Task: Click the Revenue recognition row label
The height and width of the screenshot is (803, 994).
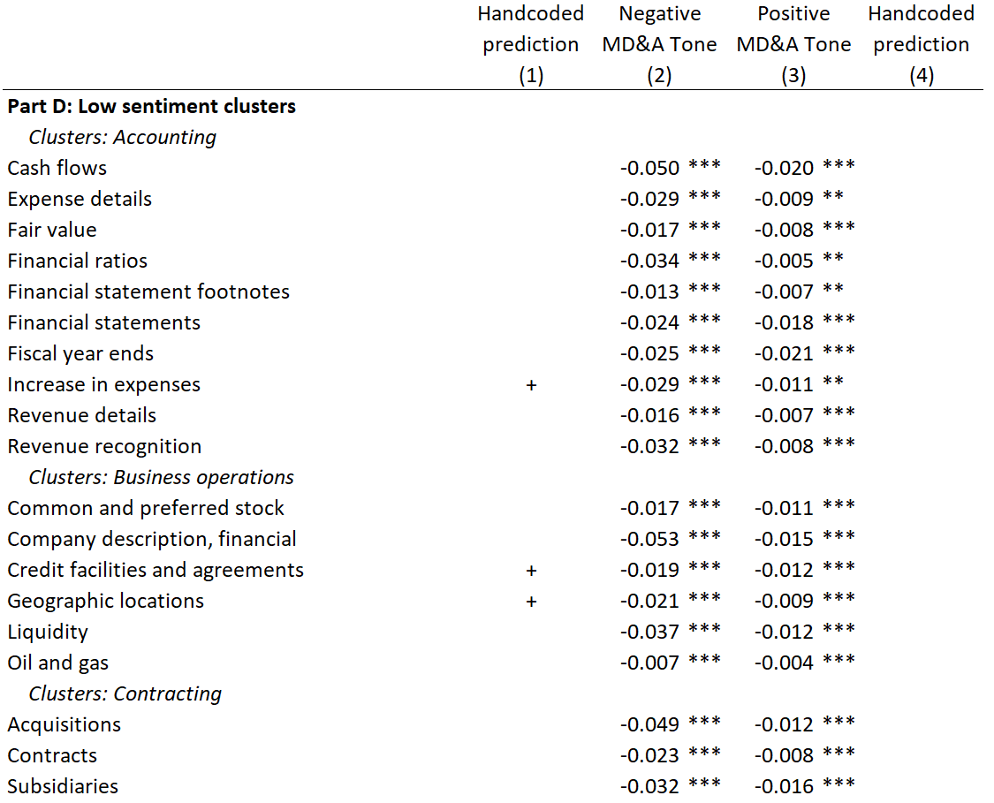Action: pos(104,447)
